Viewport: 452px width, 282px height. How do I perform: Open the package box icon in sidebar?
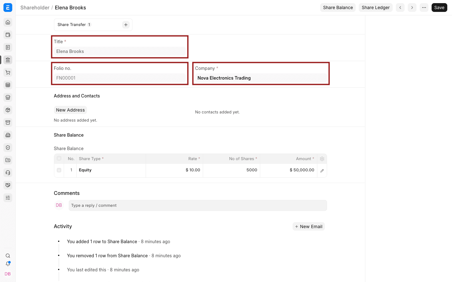8,110
